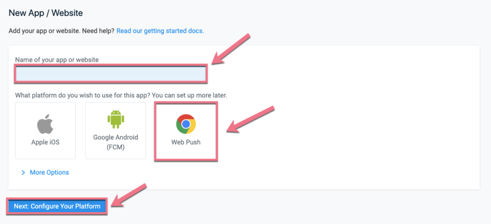Click the green Android robot icon
The height and width of the screenshot is (224, 491).
click(116, 120)
